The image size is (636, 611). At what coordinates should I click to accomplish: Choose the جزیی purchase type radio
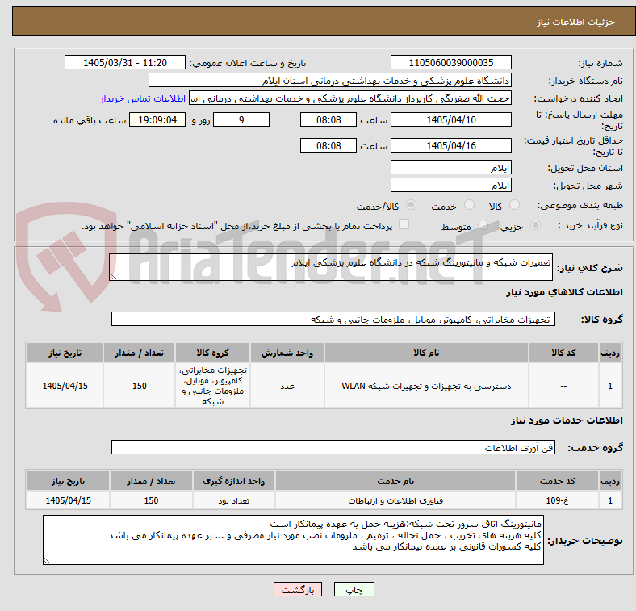(x=535, y=224)
